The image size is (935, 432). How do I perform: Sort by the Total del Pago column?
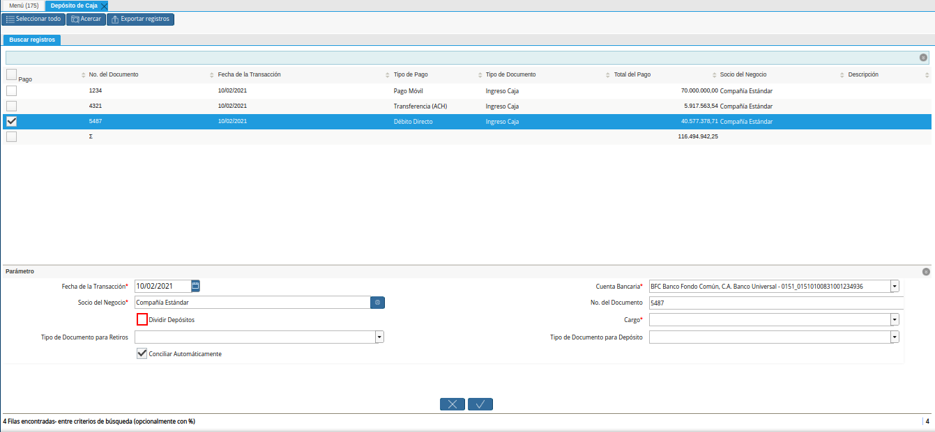point(632,74)
